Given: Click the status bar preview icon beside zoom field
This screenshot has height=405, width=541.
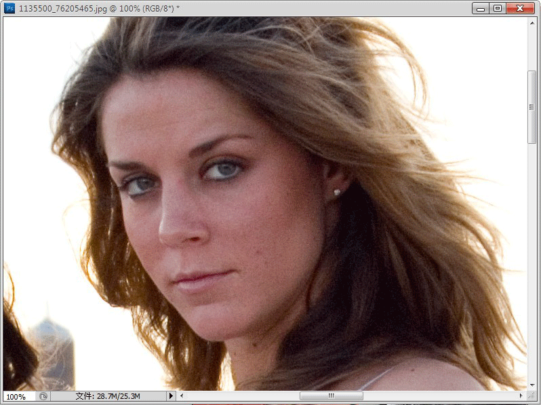Looking at the screenshot, I should pos(43,396).
